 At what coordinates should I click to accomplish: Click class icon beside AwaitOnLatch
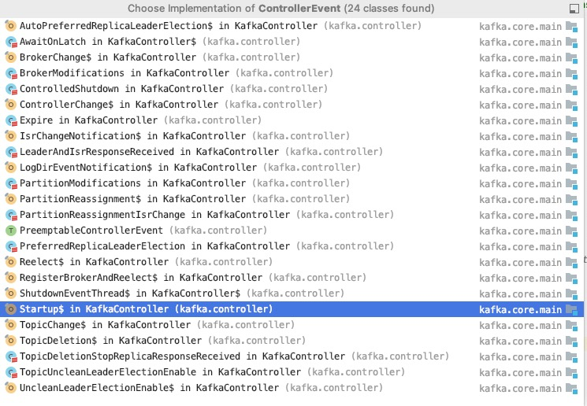tap(11, 42)
